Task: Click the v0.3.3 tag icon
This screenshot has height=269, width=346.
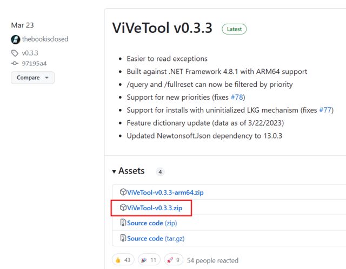Action: tap(15, 53)
